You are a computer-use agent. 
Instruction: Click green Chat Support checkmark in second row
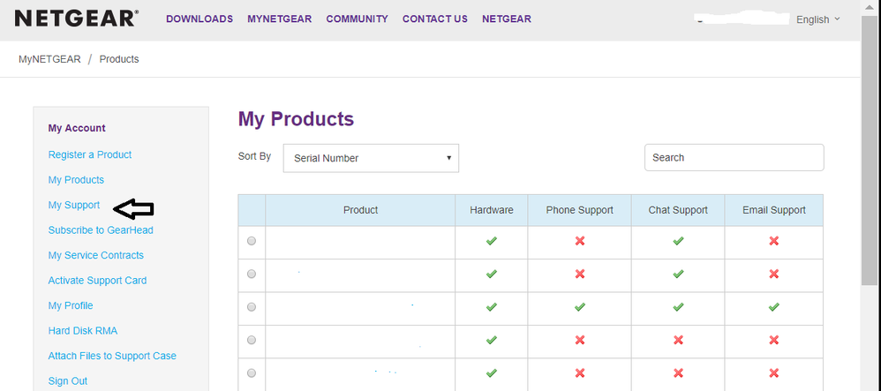point(678,274)
